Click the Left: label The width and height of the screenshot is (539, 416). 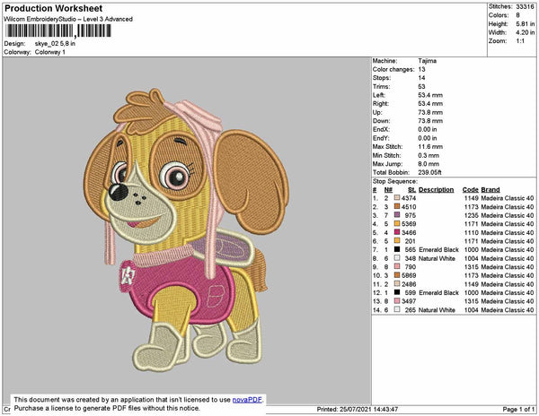pyautogui.click(x=379, y=95)
